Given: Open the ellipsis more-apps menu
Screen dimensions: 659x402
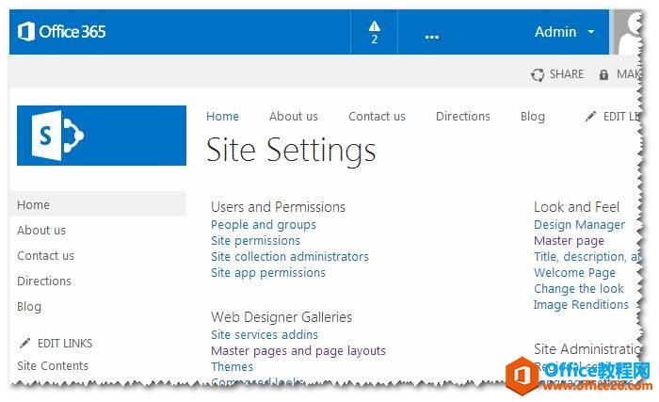Looking at the screenshot, I should pos(432,36).
